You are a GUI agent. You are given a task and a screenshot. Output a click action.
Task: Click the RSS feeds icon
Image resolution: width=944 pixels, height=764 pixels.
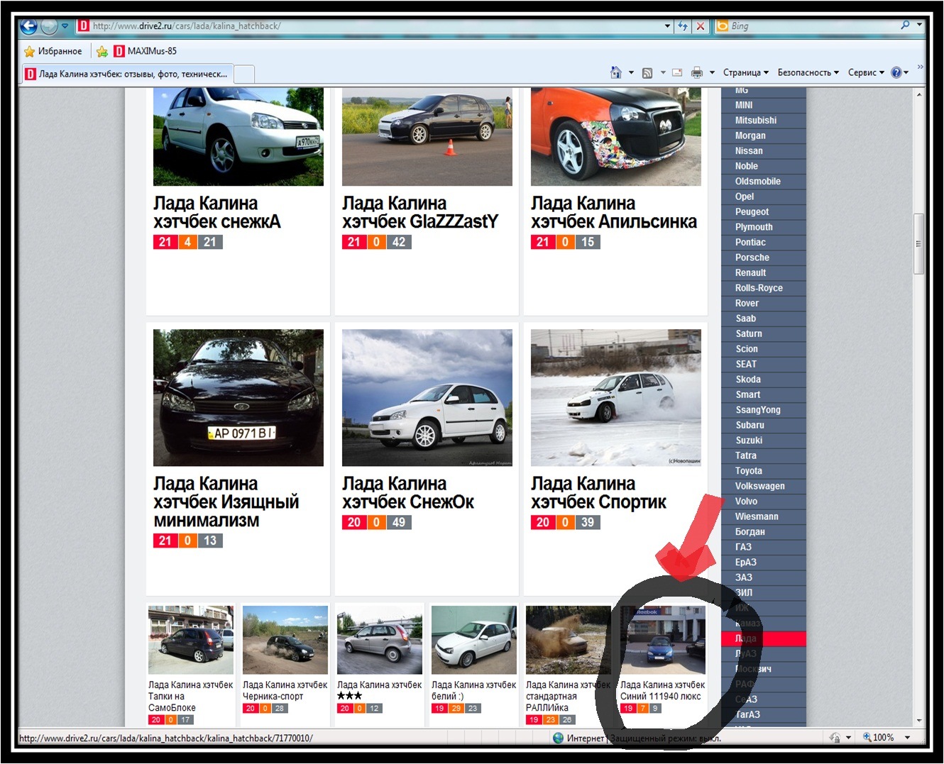(647, 72)
